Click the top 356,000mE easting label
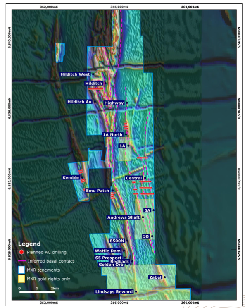The height and width of the screenshot is (308, 245). coord(119,7)
